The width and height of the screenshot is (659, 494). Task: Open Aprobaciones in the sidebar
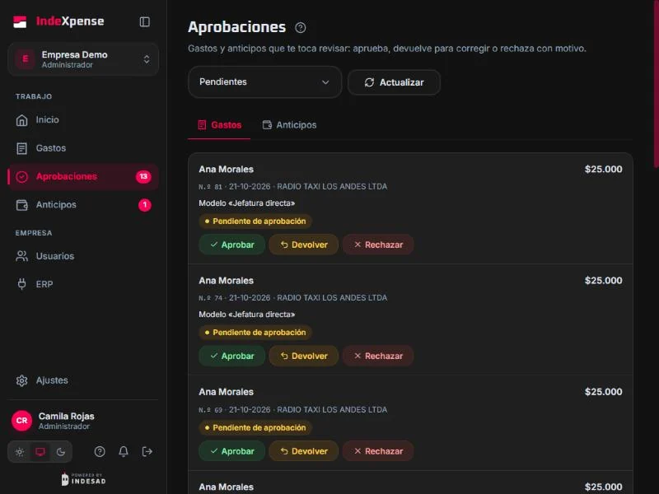pyautogui.click(x=83, y=176)
